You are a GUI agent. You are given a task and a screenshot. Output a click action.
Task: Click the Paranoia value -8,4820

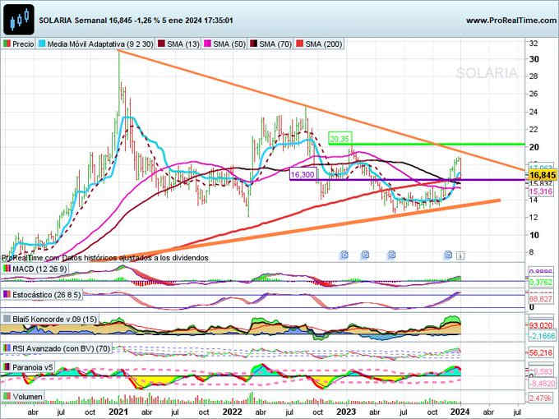tap(542, 384)
